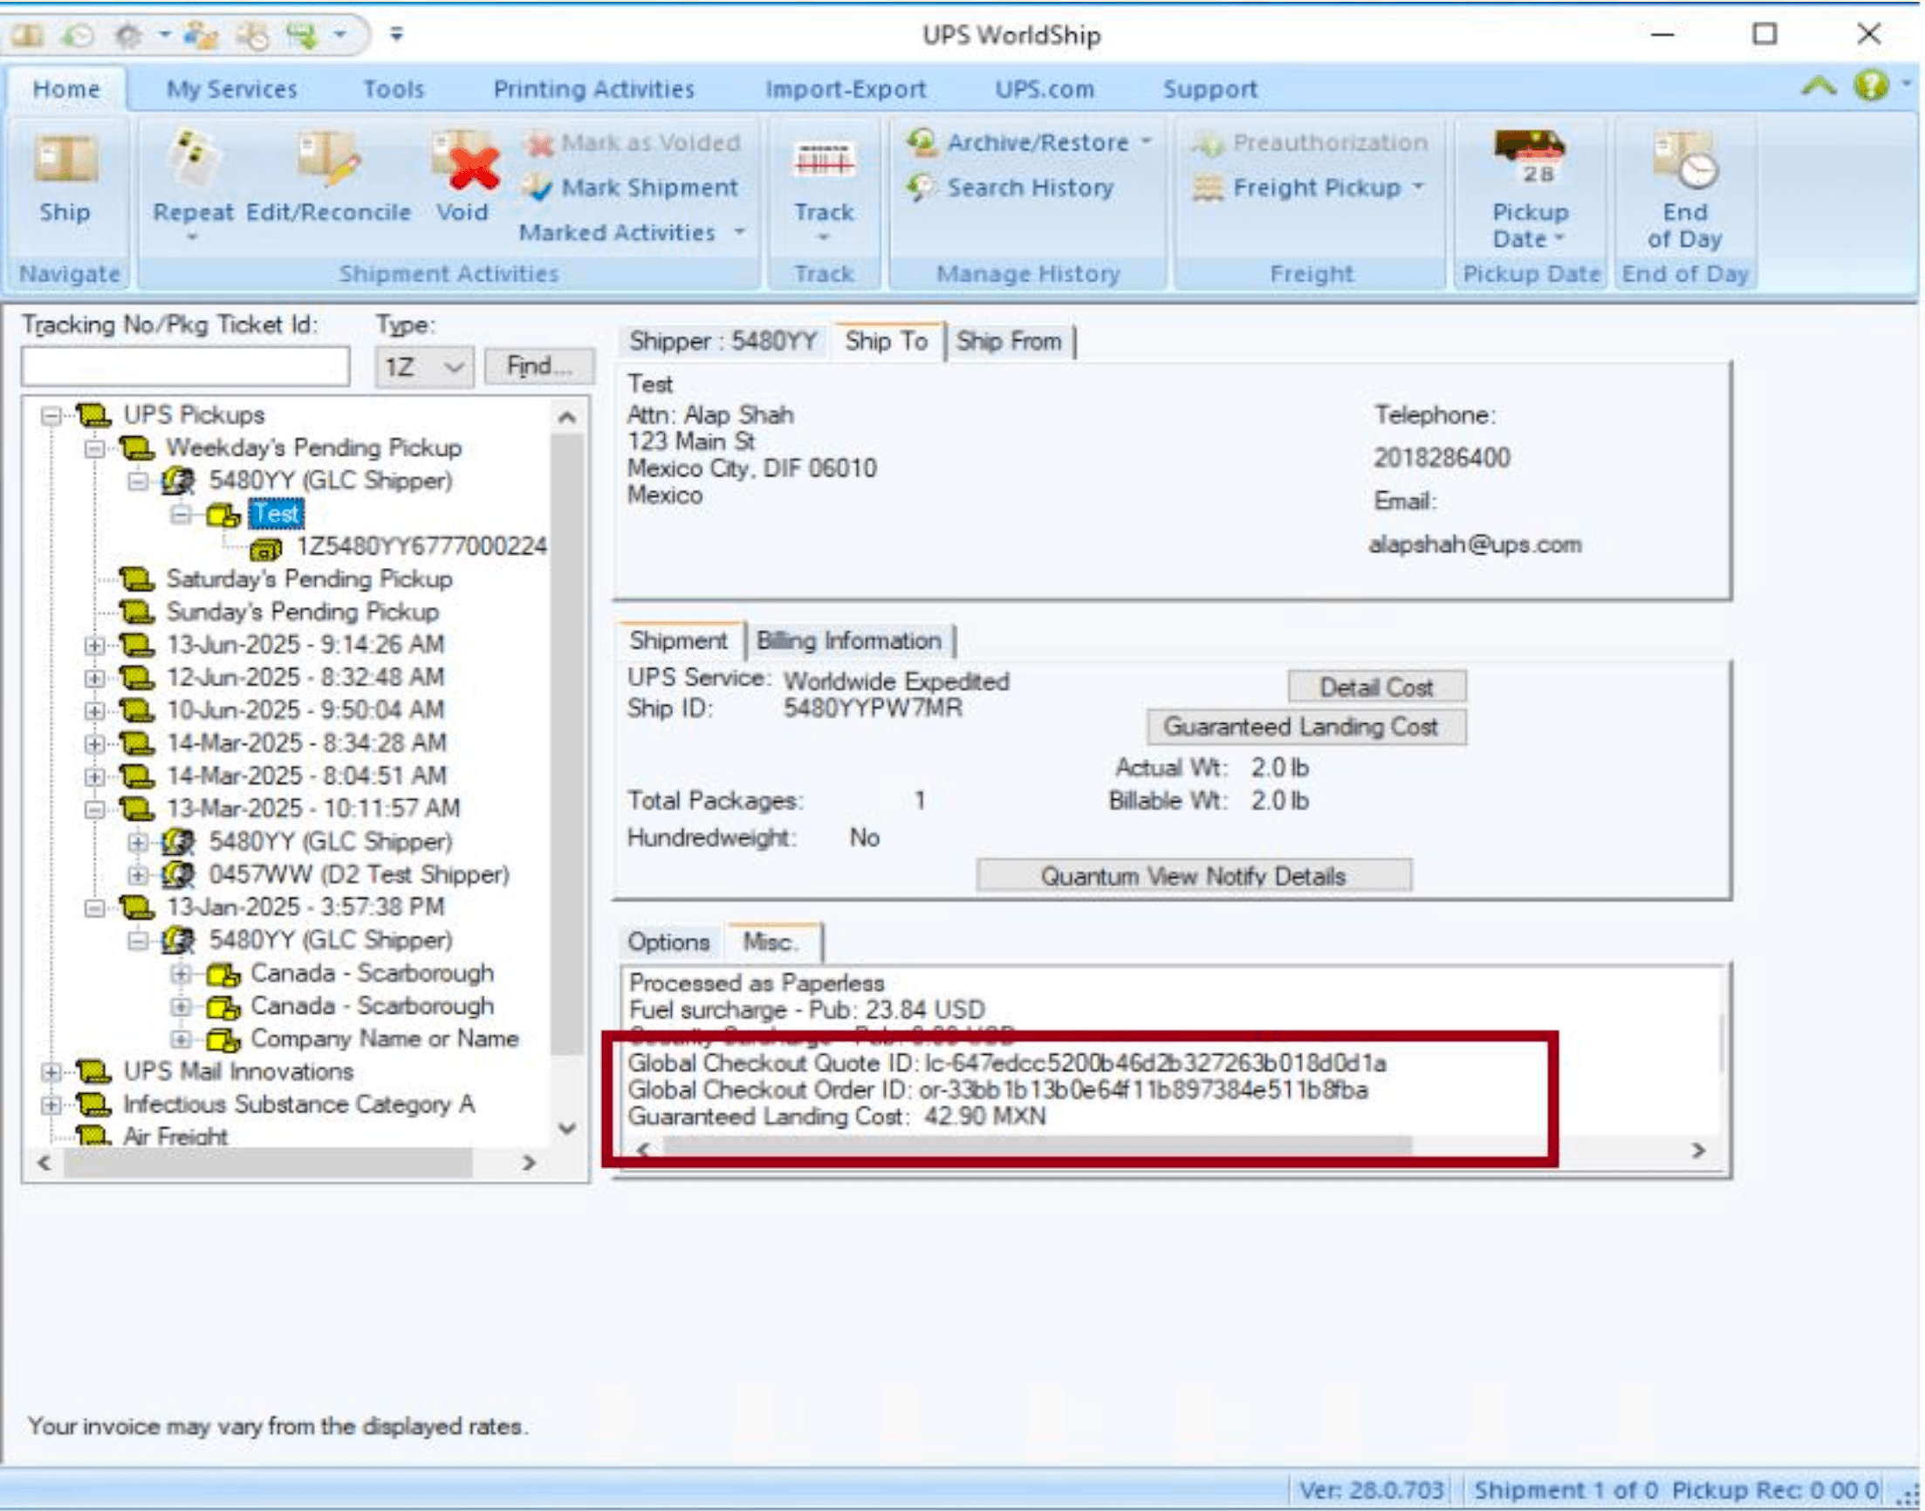Collapse the UPS Pickups tree node
This screenshot has width=1925, height=1511.
click(x=51, y=416)
